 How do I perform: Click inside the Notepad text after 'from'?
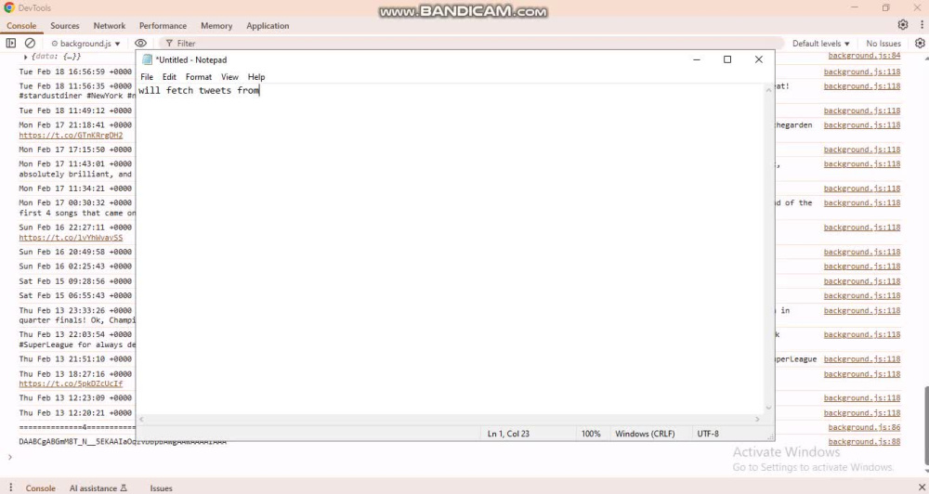coord(260,91)
